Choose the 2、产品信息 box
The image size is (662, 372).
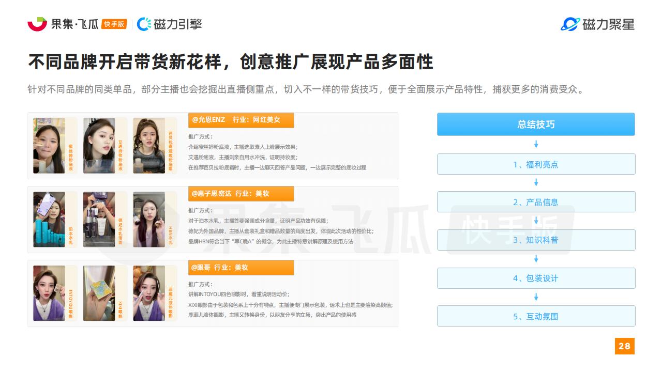[x=536, y=202]
